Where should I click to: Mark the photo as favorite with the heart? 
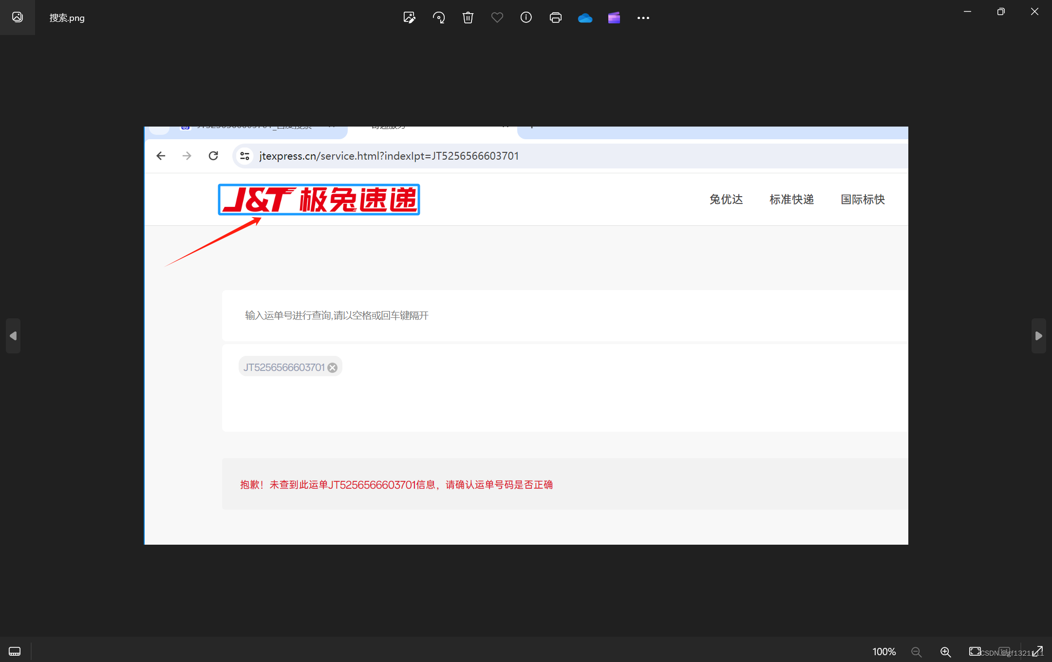tap(497, 18)
